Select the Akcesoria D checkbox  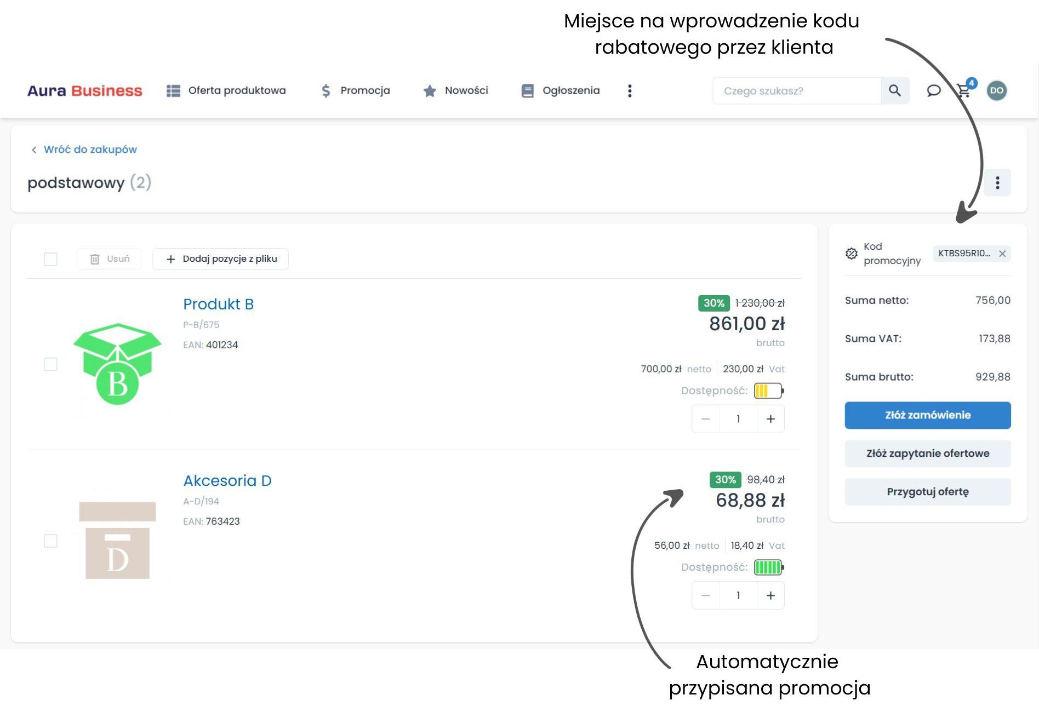coord(51,541)
